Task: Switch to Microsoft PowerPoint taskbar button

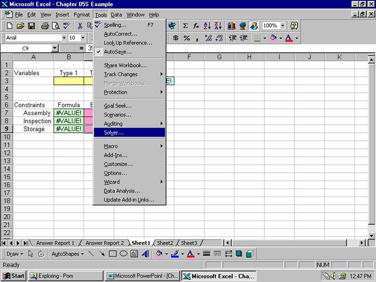Action: [143, 276]
